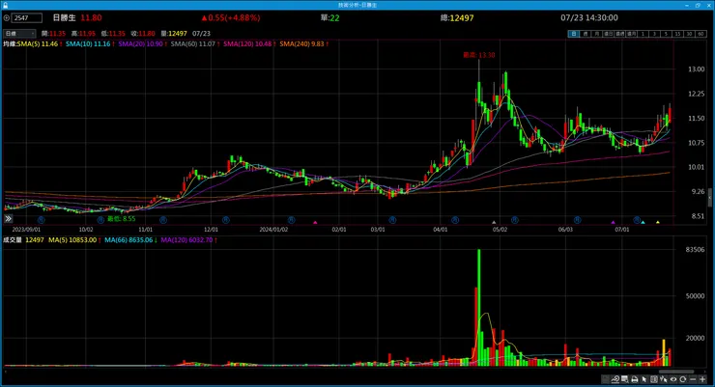Viewport: 715px width, 387px height.
Task: Switch to monthly (月) chart period
Action: 597,34
